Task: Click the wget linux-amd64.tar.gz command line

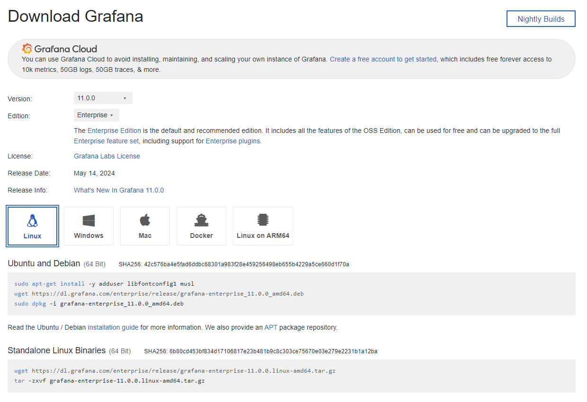Action: [x=175, y=371]
